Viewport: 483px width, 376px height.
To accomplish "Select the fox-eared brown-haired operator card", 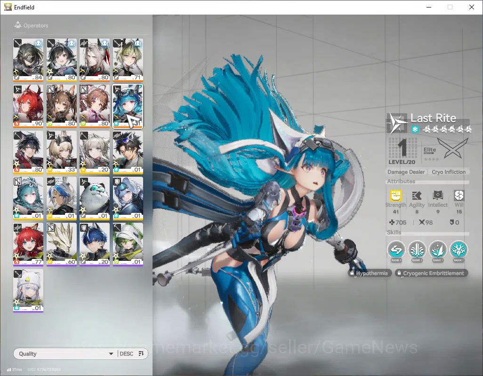I will click(x=61, y=106).
